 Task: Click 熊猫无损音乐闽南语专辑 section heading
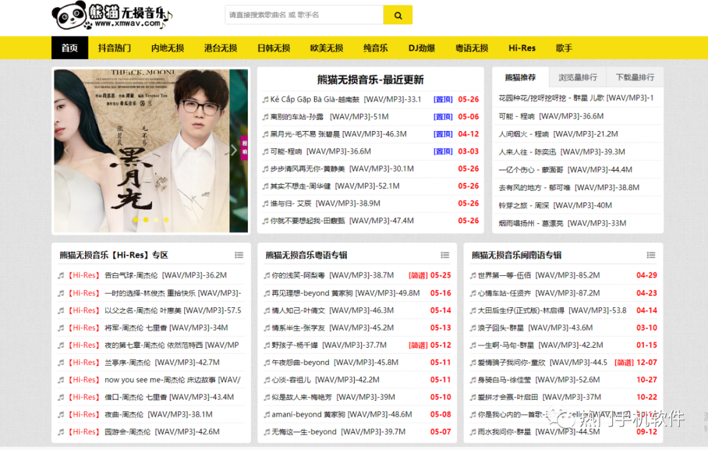(x=516, y=255)
